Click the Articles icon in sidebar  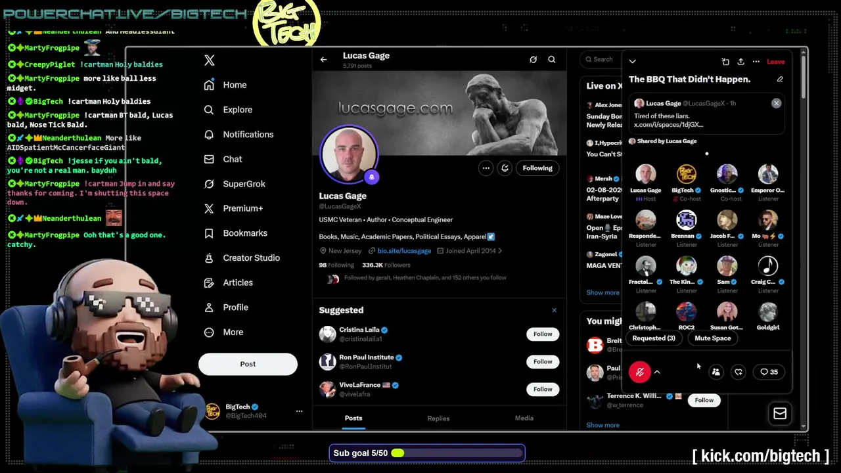tap(209, 282)
